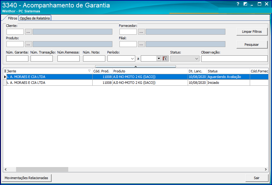
Task: Click the contrast square icon in title bar
Action: 245,4
